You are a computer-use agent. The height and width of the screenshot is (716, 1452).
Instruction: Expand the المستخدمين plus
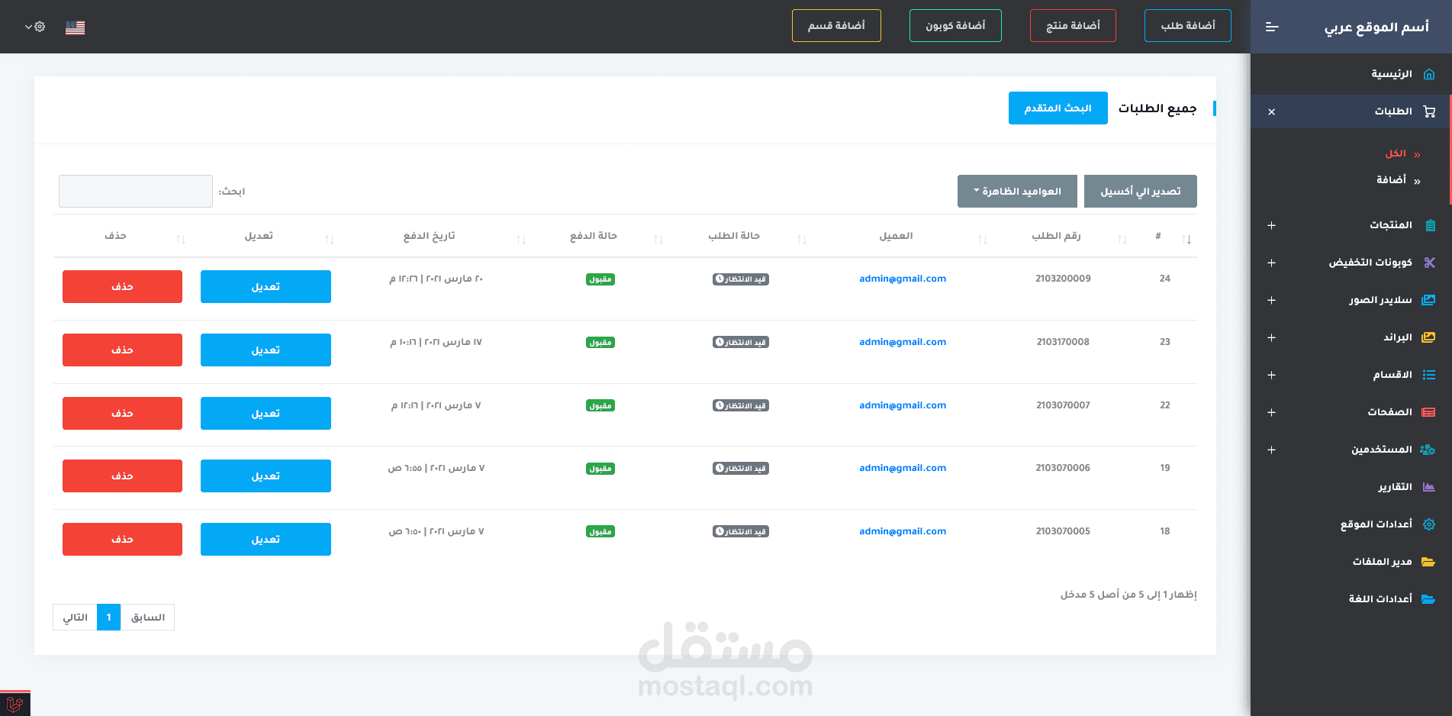pos(1271,450)
